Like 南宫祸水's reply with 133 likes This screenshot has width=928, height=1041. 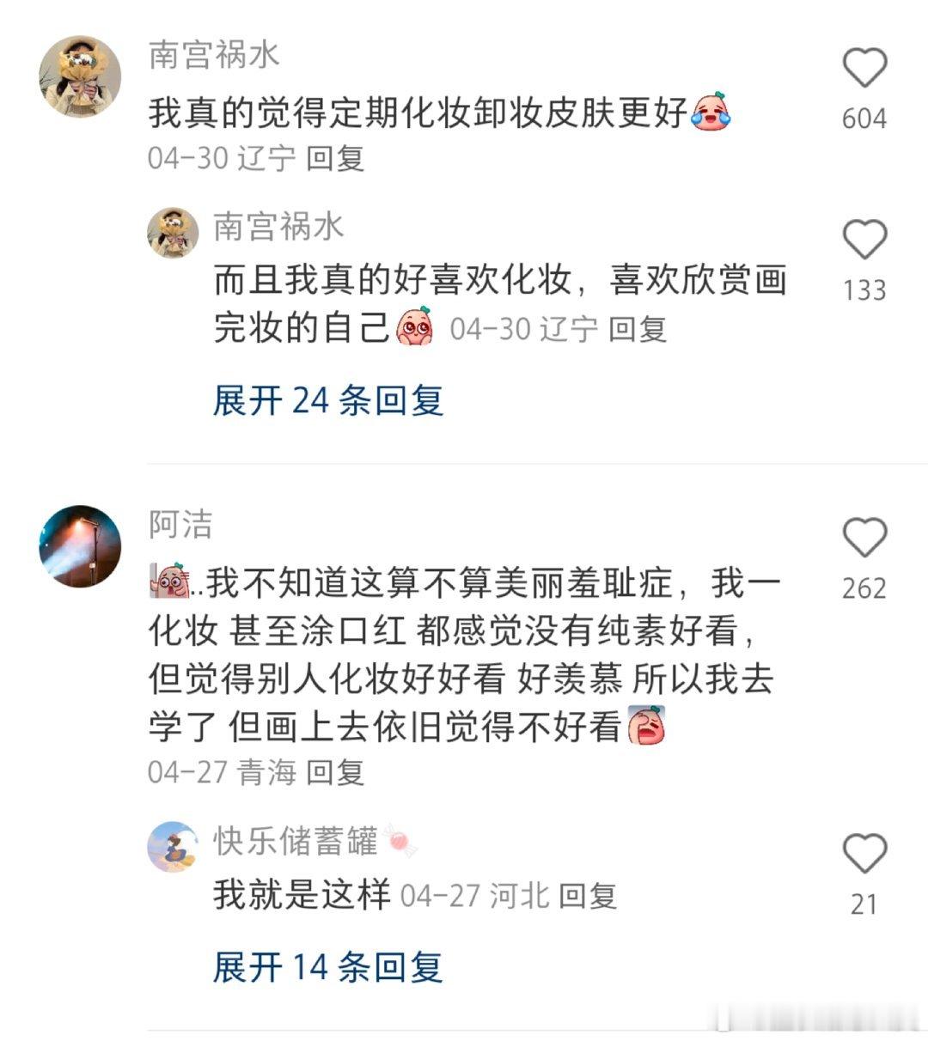(x=864, y=240)
